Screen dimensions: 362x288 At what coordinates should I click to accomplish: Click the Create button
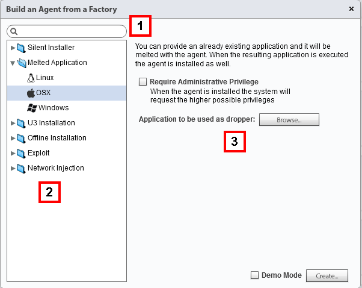[x=327, y=276]
